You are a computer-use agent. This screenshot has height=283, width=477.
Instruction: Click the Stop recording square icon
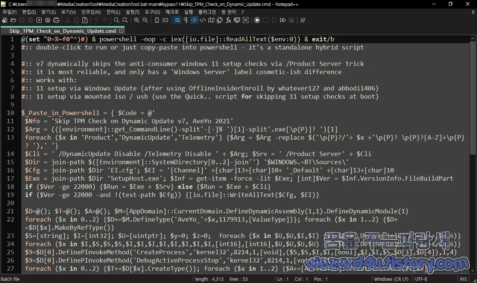point(266,20)
